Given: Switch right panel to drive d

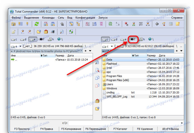Looking at the screenshot, I should click(114, 39).
